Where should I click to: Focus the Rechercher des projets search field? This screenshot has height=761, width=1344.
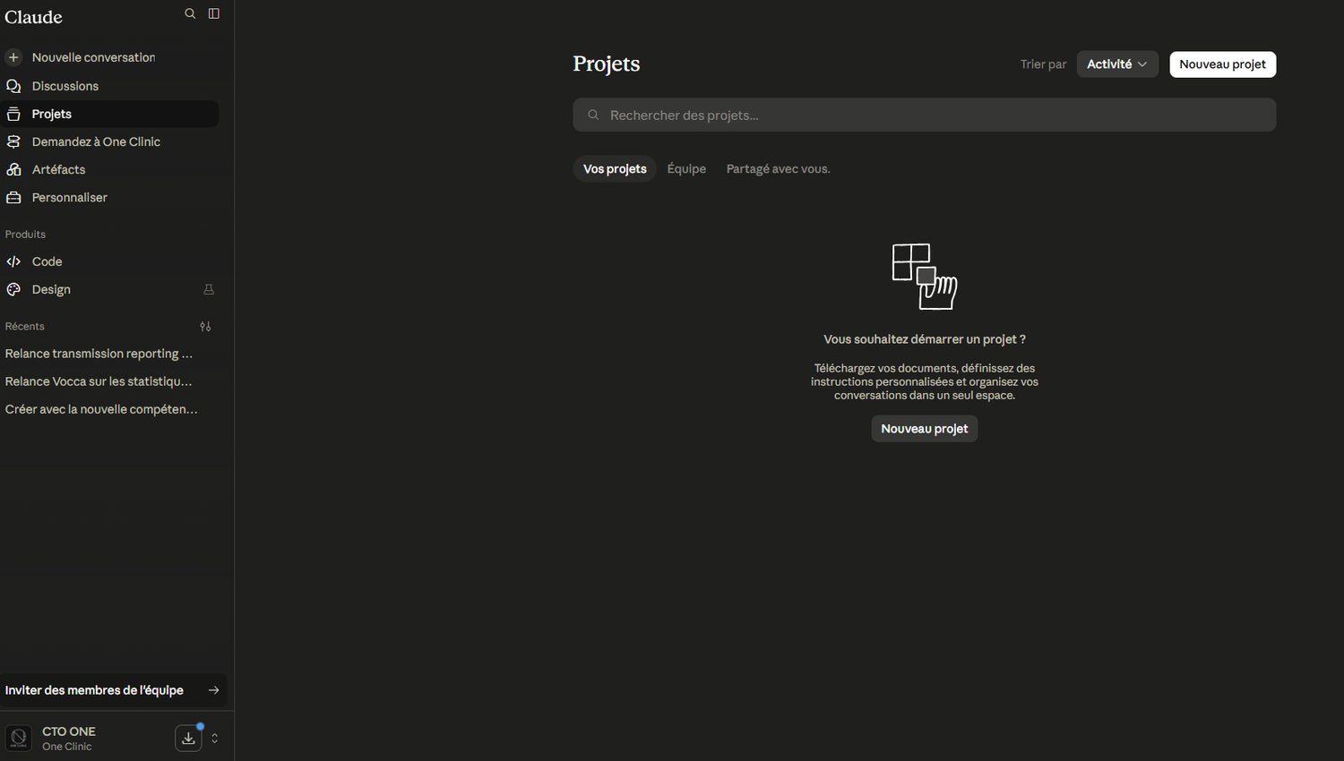coord(924,115)
